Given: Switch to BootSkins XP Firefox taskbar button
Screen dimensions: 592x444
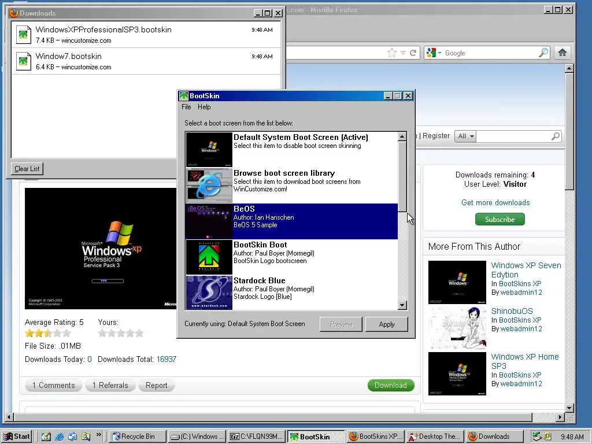Looking at the screenshot, I should point(376,436).
